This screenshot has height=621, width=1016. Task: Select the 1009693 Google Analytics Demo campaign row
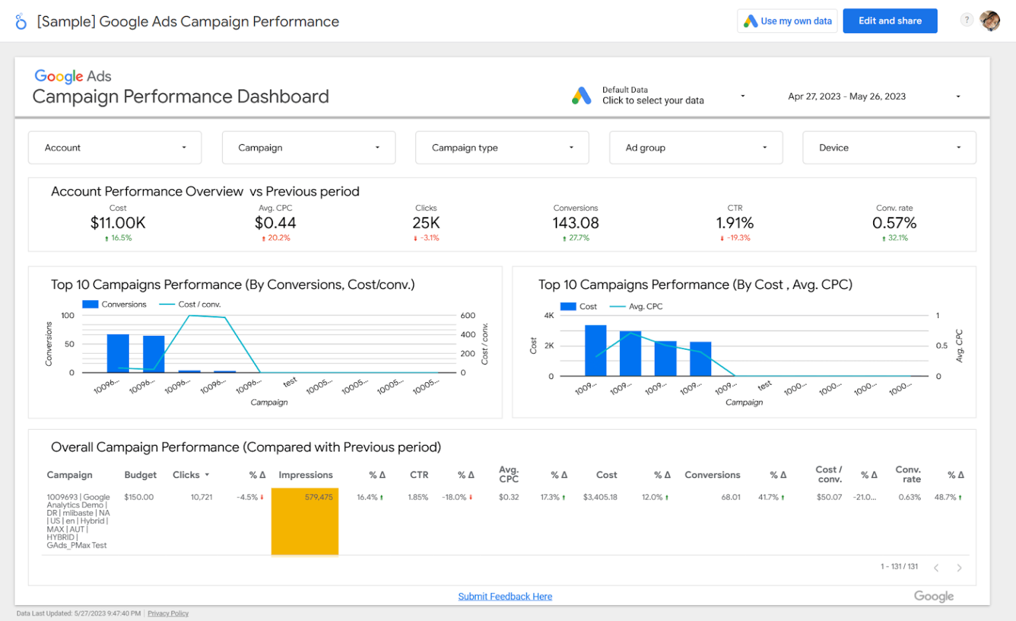click(76, 520)
